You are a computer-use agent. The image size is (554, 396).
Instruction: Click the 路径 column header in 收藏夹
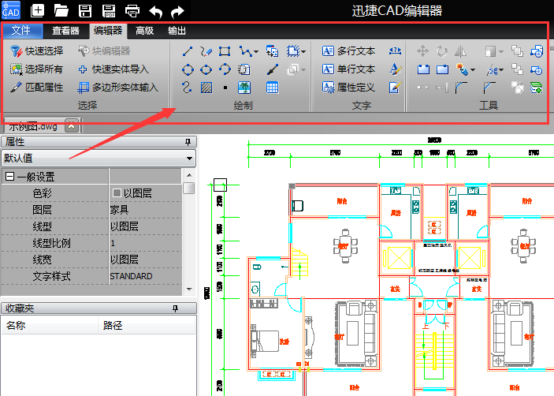[x=147, y=325]
